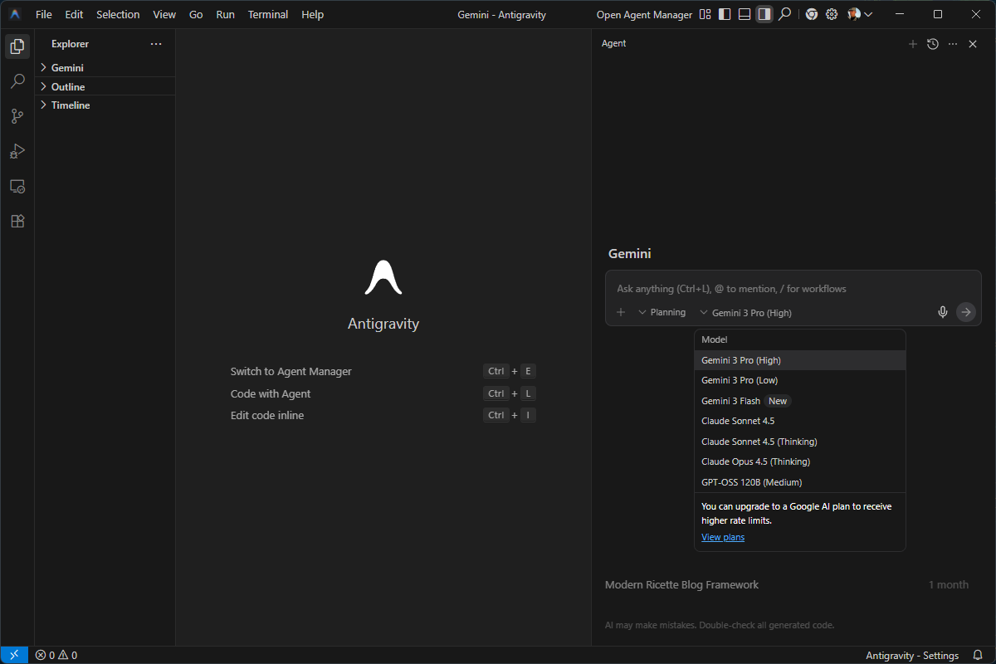Viewport: 996px width, 664px height.
Task: Click the Agent panel title label
Action: (x=613, y=43)
